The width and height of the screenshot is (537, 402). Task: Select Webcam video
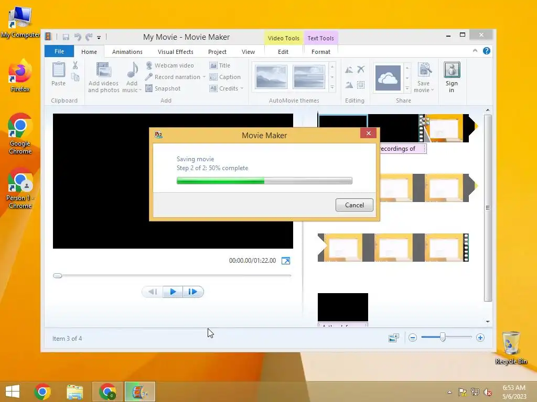tap(170, 65)
